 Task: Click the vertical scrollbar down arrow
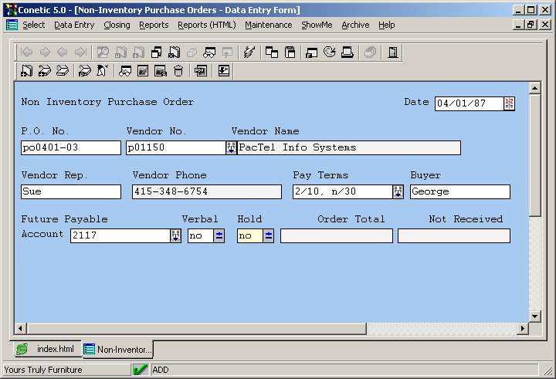coord(535,316)
